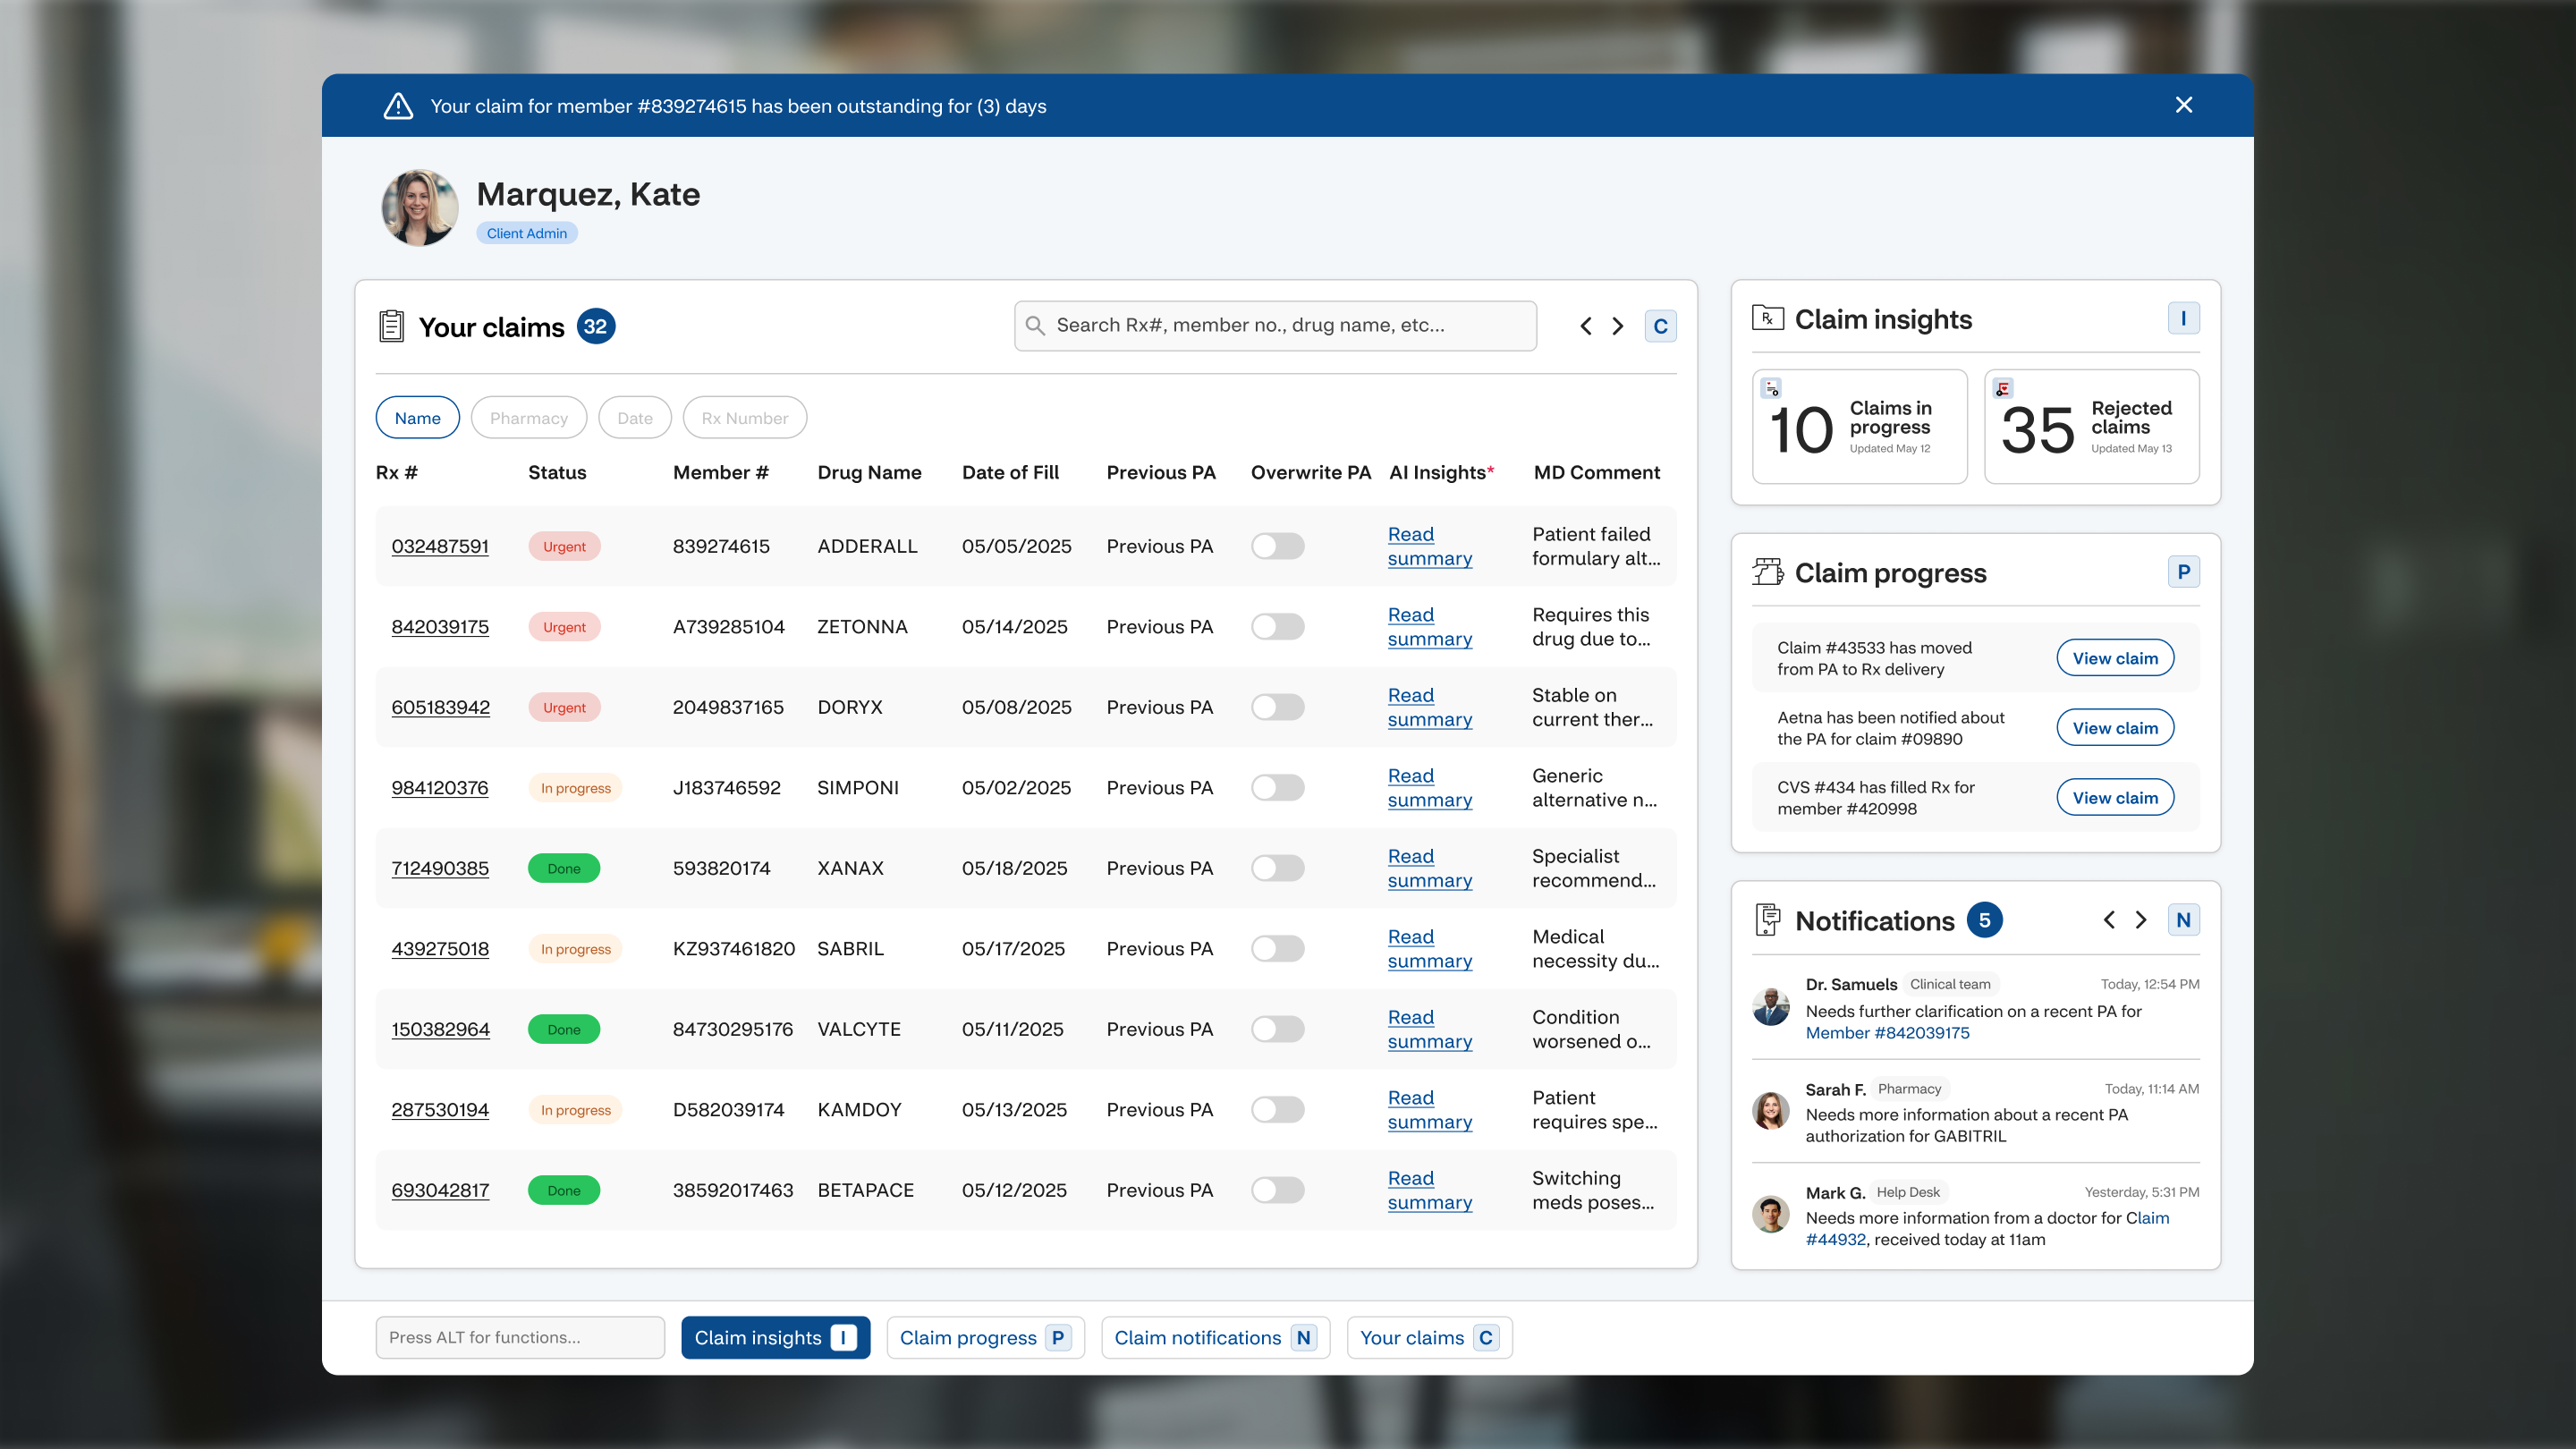Go to next page of claims
Screen dimensions: 2576x1449
point(1618,326)
